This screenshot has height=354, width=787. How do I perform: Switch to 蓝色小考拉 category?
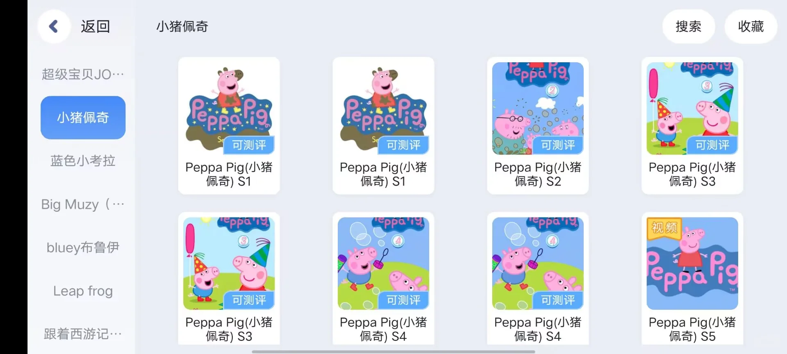click(83, 161)
